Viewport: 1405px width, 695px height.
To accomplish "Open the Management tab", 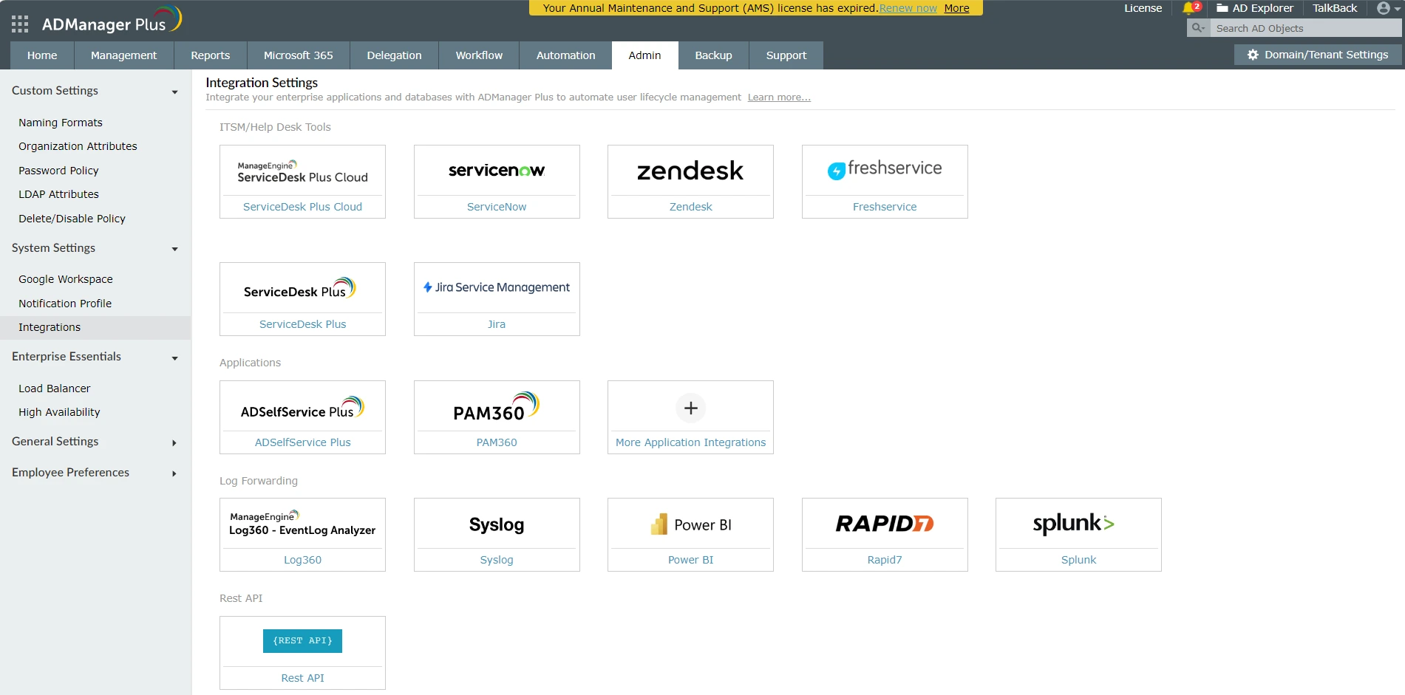I will 123,55.
